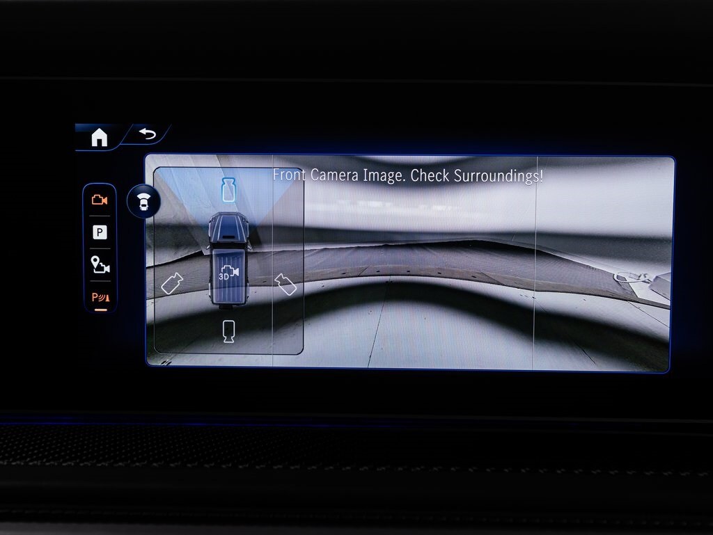Open the parking assist P icon

(100, 232)
